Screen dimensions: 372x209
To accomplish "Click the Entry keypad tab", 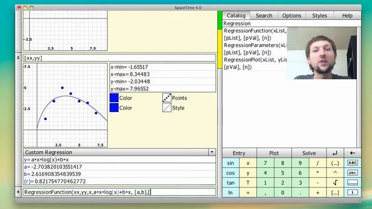I will pos(239,153).
